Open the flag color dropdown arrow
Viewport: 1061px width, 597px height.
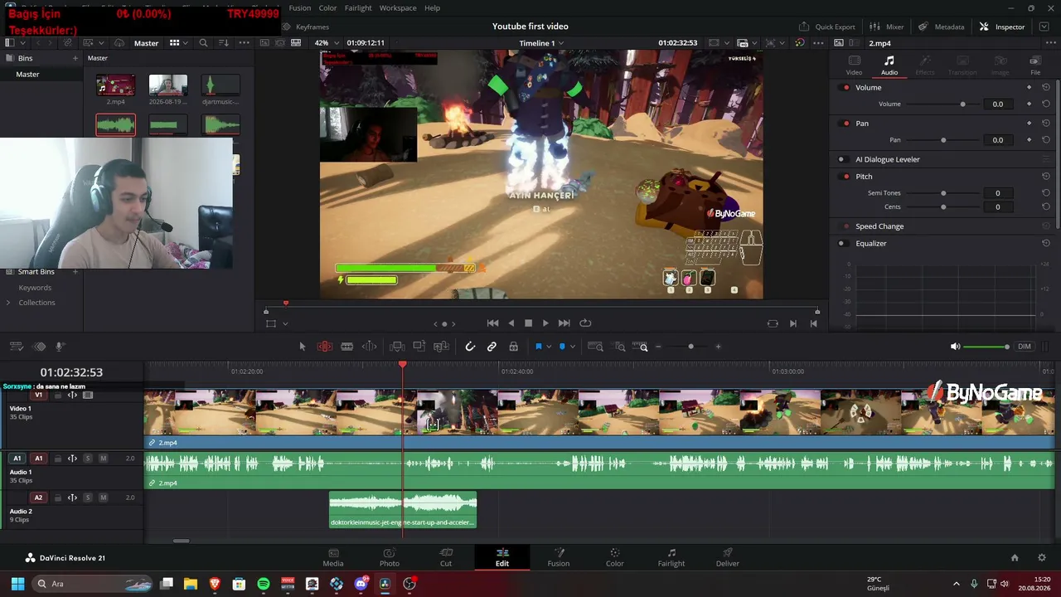pos(548,347)
